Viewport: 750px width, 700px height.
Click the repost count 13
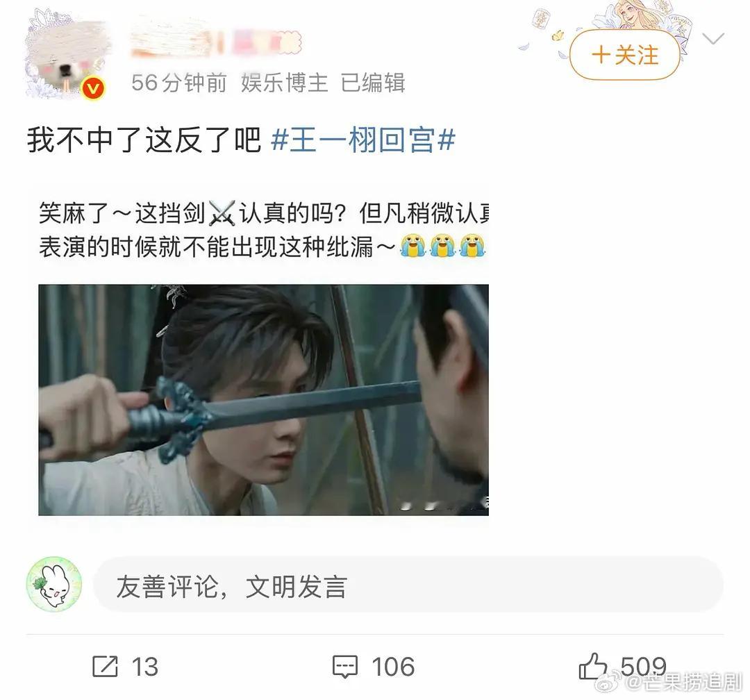145,667
